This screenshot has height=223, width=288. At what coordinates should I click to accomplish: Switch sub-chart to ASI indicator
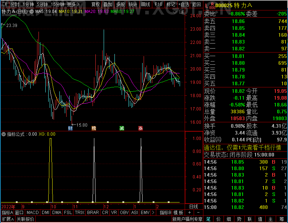(135, 213)
